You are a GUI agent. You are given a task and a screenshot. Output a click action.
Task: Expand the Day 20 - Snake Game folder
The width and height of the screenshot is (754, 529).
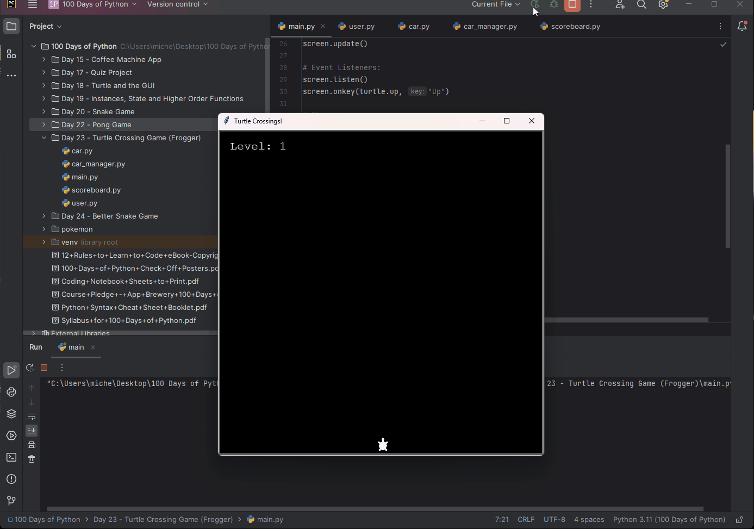click(44, 112)
